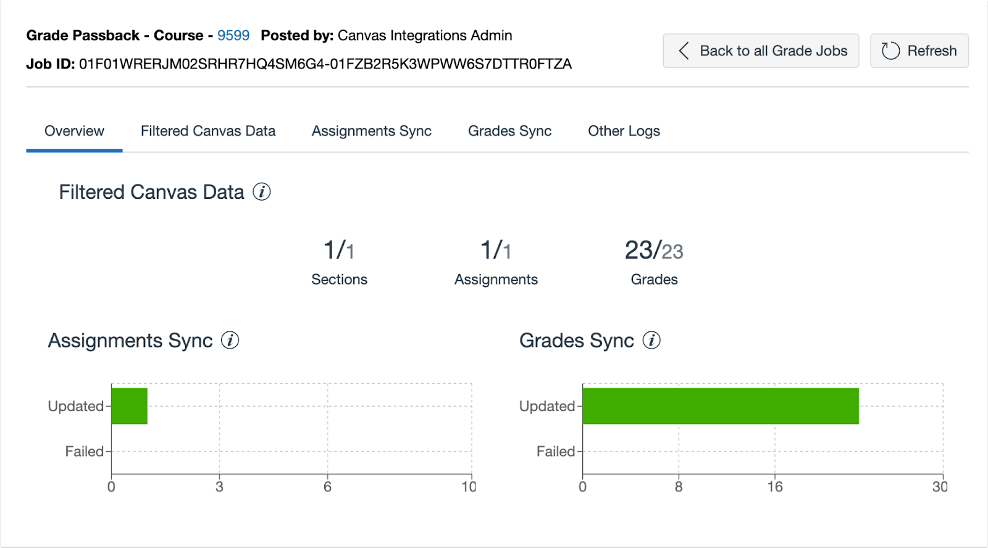Click the Assignments Sync info icon
The image size is (988, 548).
230,340
